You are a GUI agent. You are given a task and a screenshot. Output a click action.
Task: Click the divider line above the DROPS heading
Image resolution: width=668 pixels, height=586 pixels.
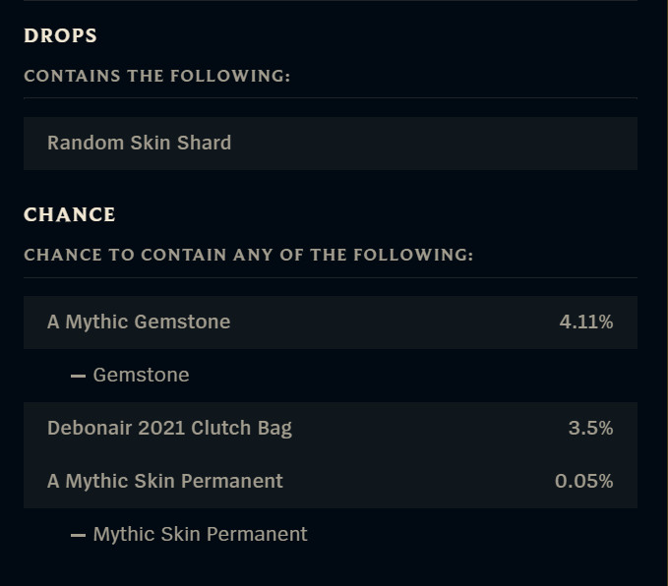pyautogui.click(x=331, y=1)
